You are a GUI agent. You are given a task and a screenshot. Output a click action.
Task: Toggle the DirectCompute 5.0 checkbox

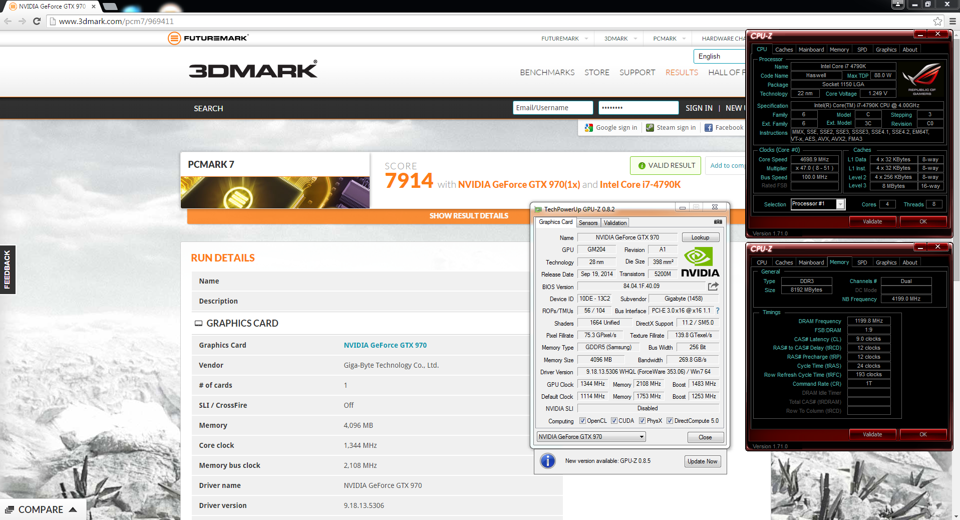tap(670, 421)
